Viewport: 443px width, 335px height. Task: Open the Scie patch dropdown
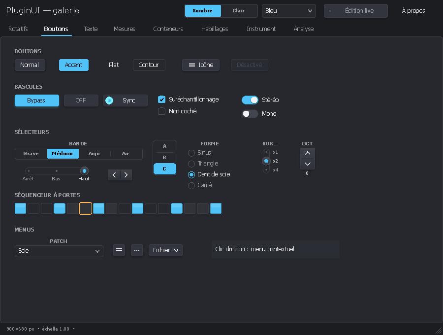(x=59, y=251)
